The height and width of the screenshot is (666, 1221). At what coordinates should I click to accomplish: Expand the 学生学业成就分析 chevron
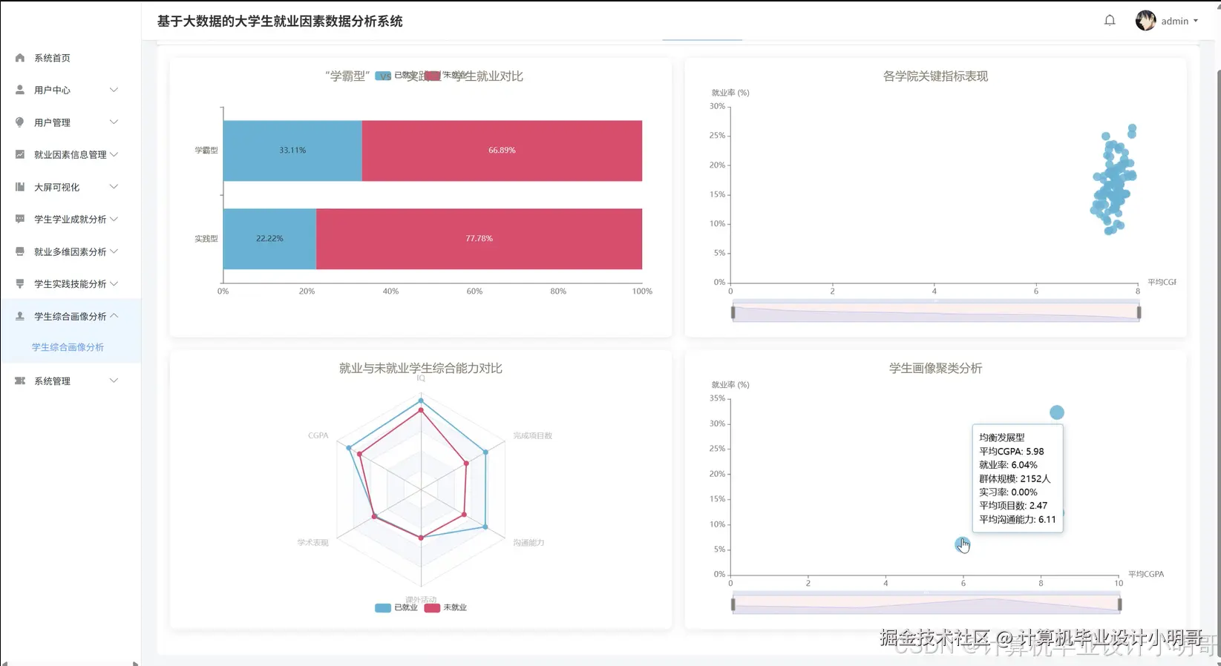(x=114, y=219)
